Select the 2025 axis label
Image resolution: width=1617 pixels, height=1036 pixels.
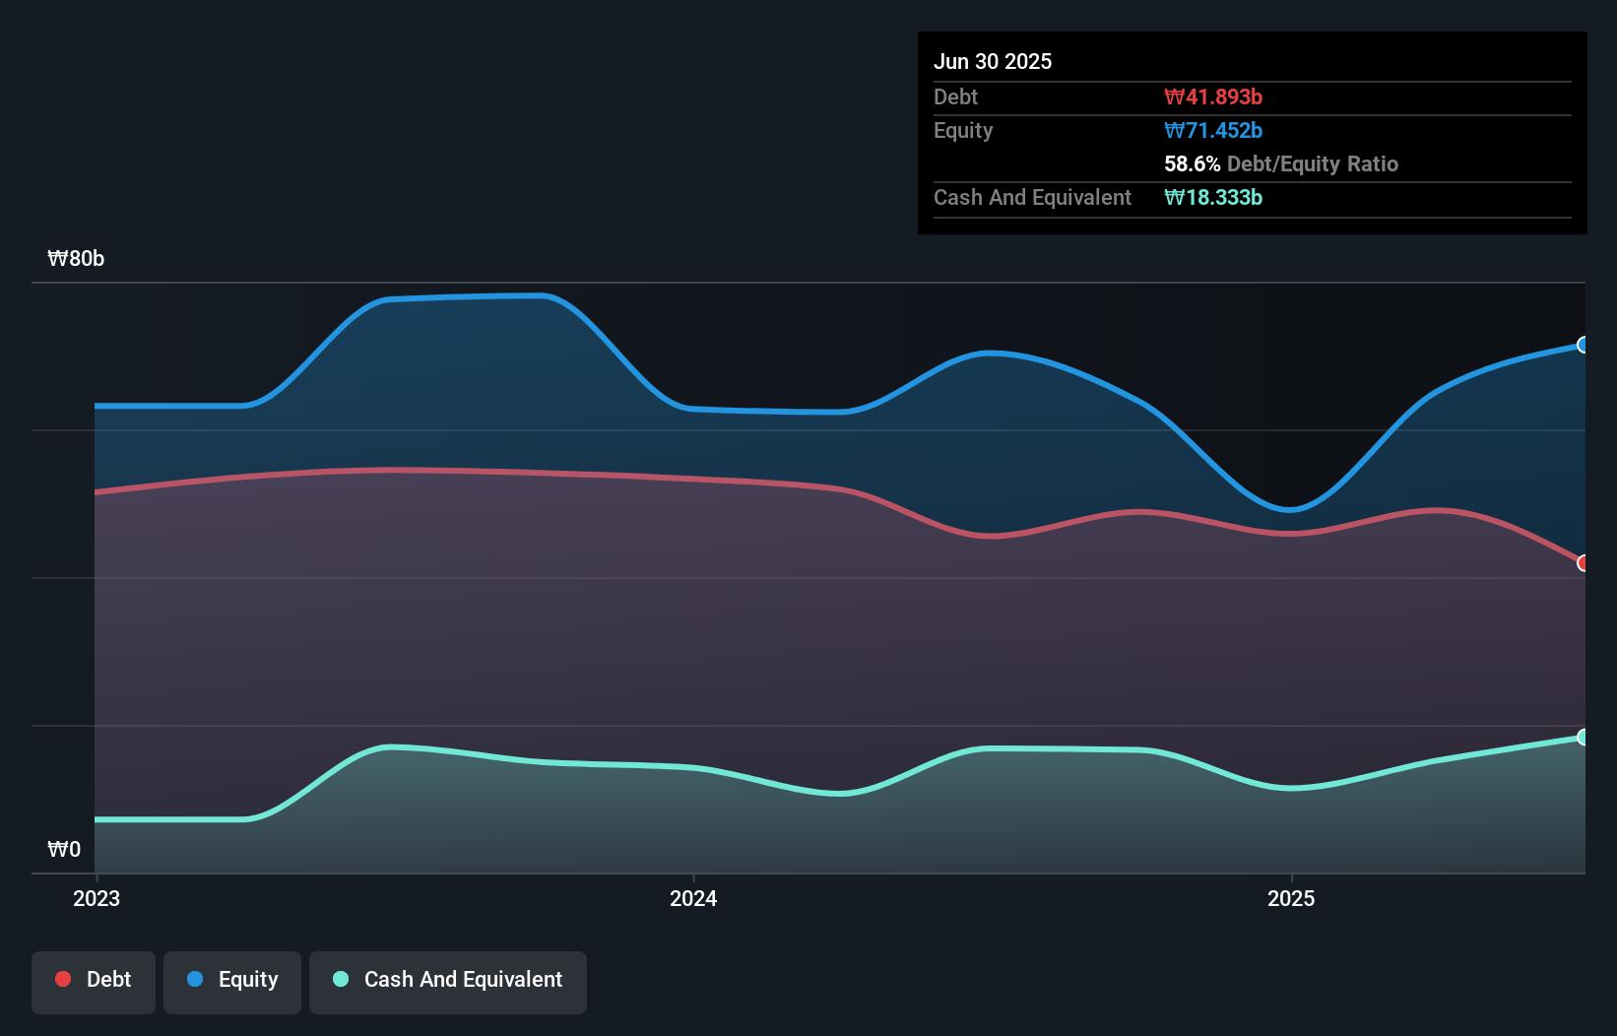(x=1293, y=898)
